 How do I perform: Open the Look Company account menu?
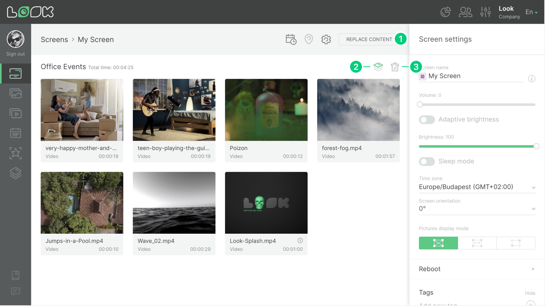[x=509, y=12]
